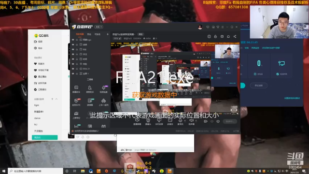This screenshot has width=309, height=174.
Task: Click the download icon in QQ Music player bar
Action: coord(83,137)
